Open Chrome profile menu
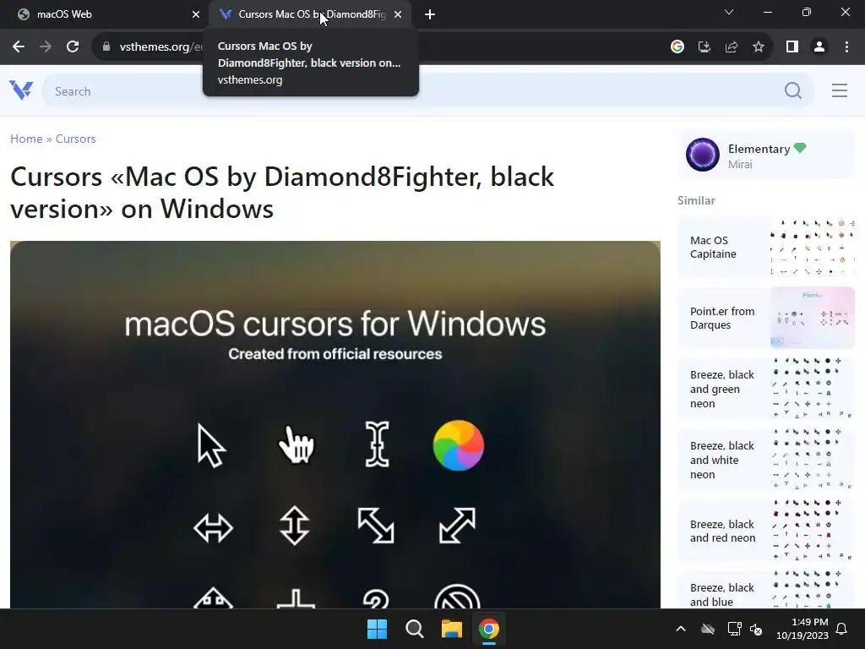 (x=819, y=47)
